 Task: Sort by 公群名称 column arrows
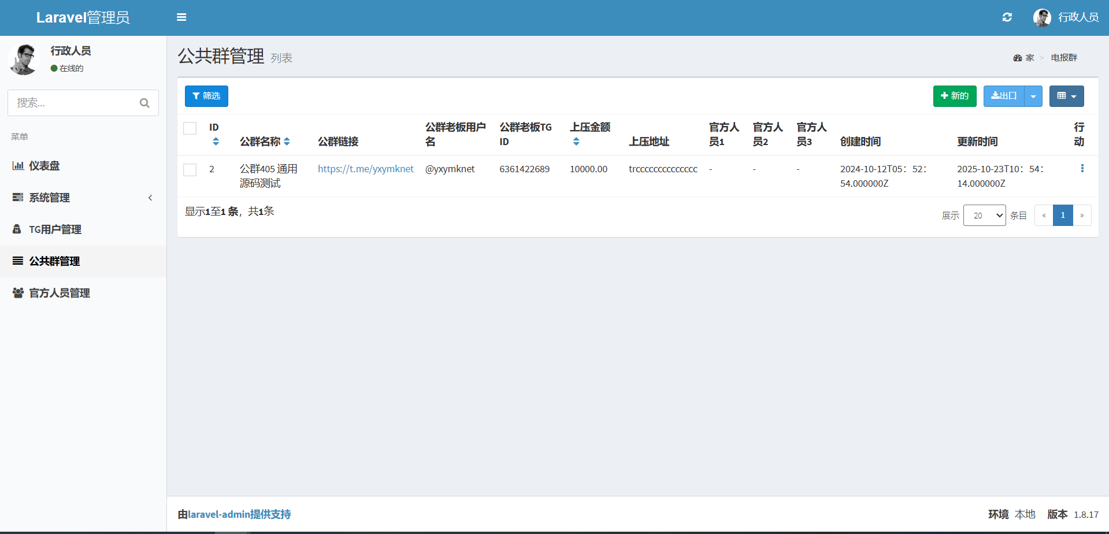tap(287, 142)
